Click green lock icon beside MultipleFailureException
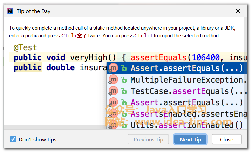The height and width of the screenshot is (152, 251). (x=124, y=80)
